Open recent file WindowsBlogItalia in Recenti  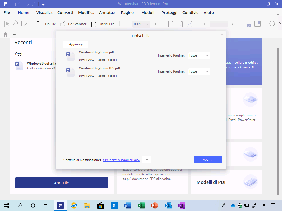click(x=36, y=66)
